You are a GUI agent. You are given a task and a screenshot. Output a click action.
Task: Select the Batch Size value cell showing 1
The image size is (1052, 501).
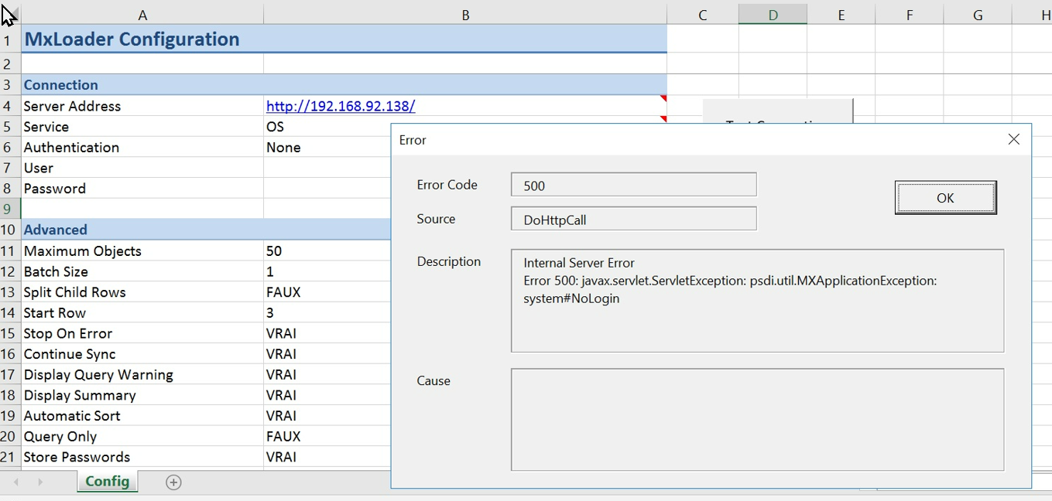click(x=325, y=271)
